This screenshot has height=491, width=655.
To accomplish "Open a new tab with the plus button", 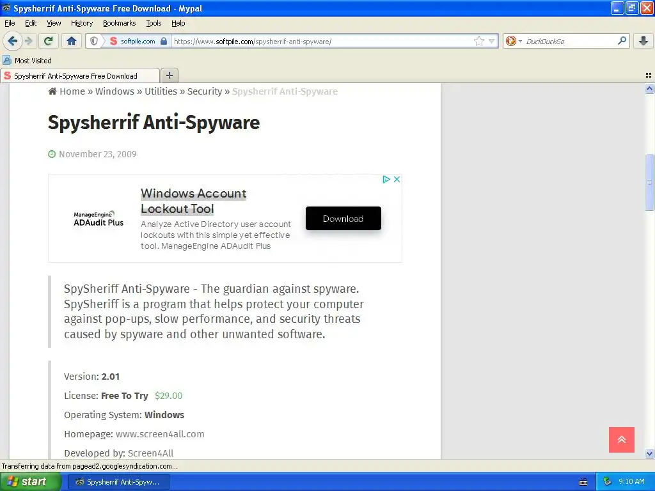I will coord(169,75).
